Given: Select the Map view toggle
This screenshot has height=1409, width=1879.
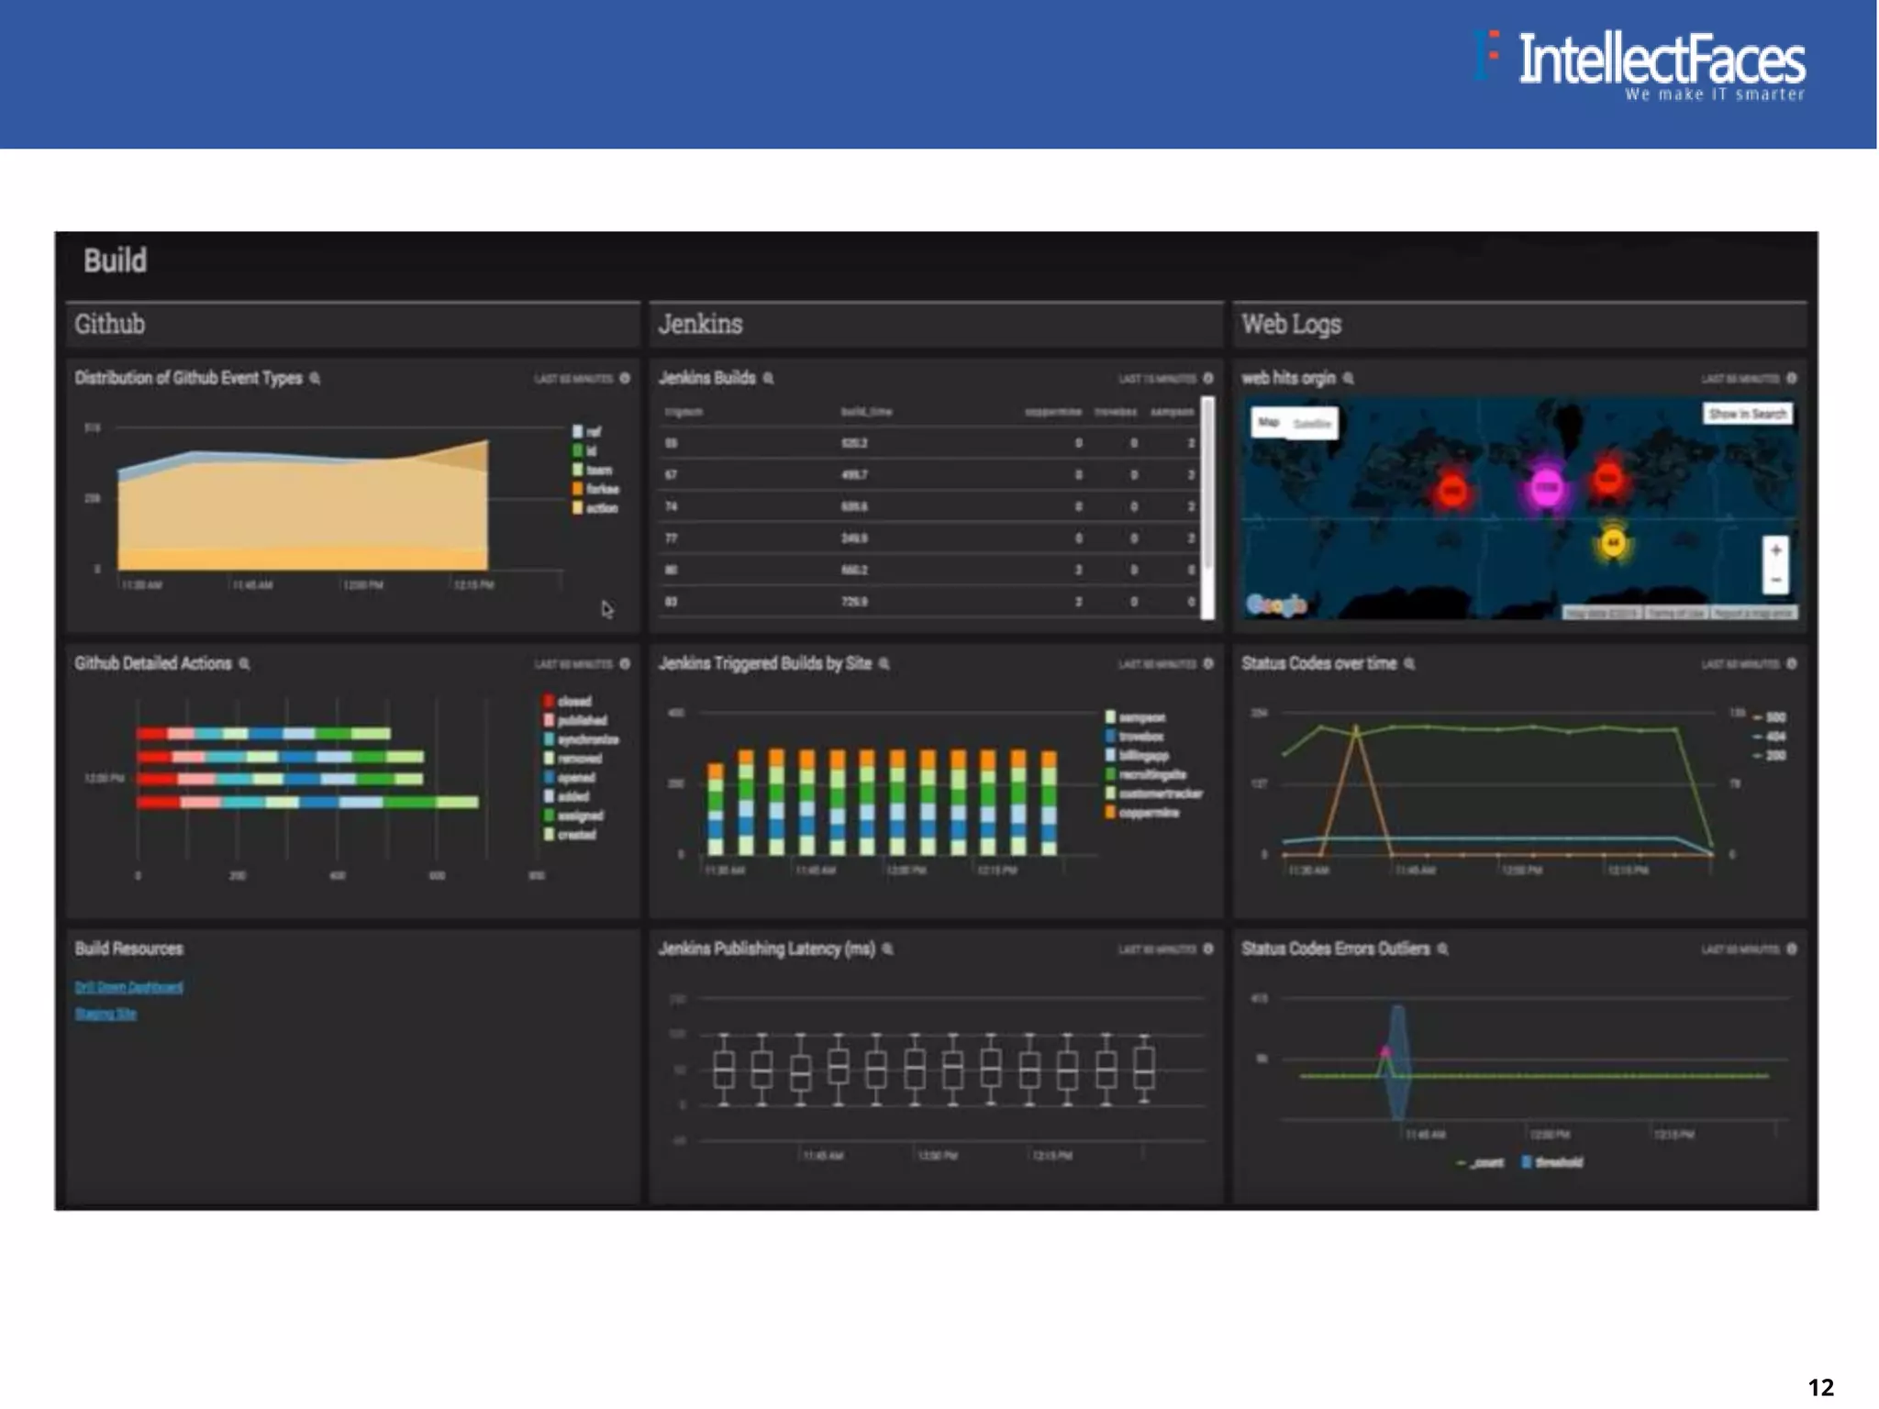Looking at the screenshot, I should click(x=1269, y=423).
